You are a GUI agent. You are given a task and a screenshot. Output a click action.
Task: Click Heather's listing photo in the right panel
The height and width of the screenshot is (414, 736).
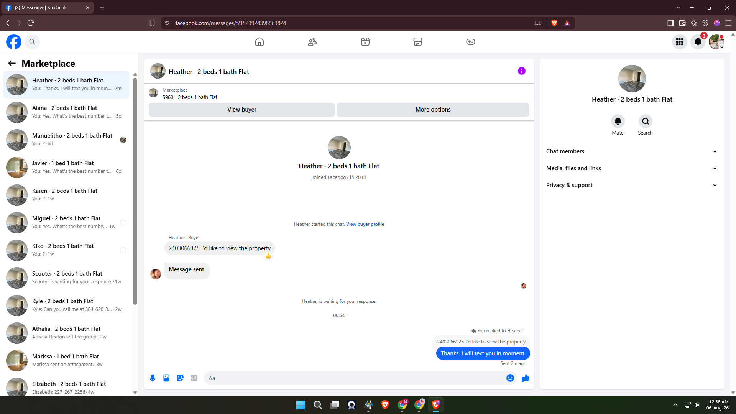click(632, 79)
